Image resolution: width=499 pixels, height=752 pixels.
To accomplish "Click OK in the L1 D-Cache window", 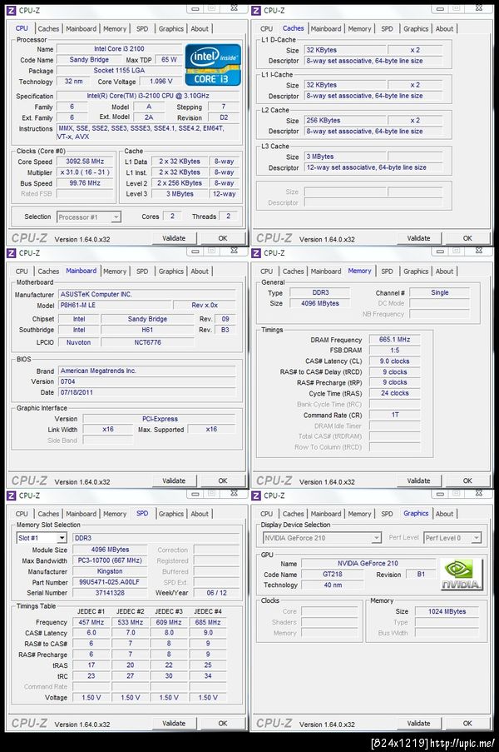I will coord(467,238).
